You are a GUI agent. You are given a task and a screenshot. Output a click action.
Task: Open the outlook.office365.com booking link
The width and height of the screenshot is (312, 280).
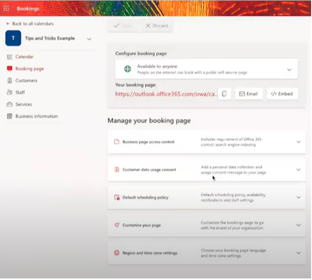(x=166, y=94)
